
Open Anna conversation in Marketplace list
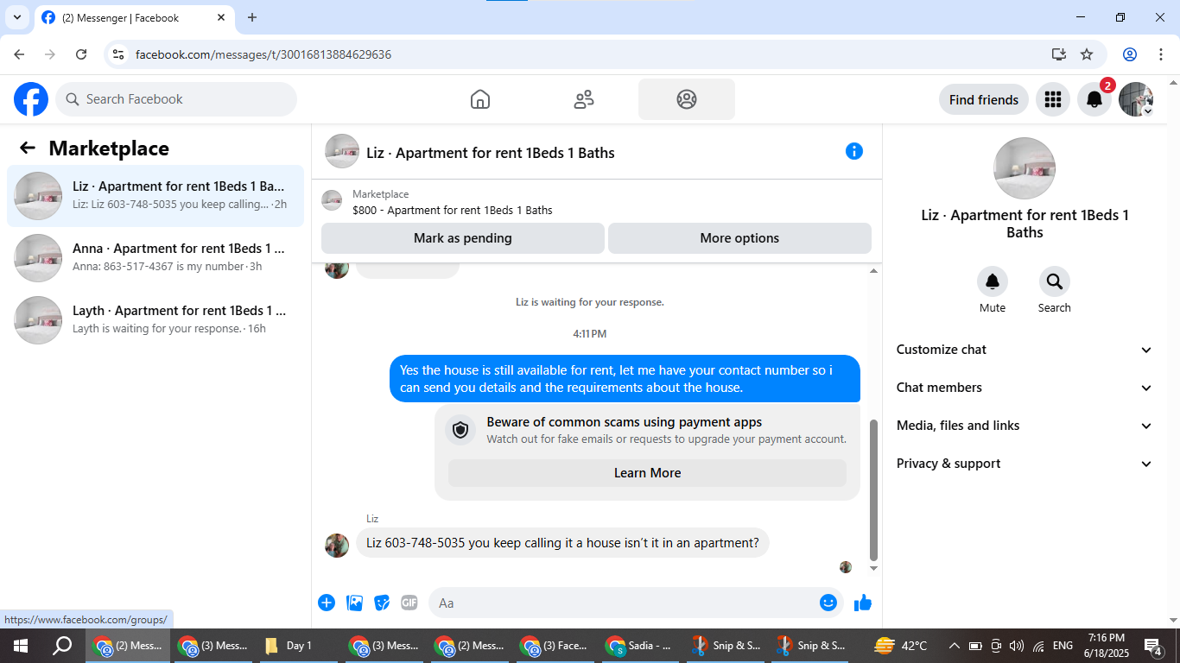point(155,258)
